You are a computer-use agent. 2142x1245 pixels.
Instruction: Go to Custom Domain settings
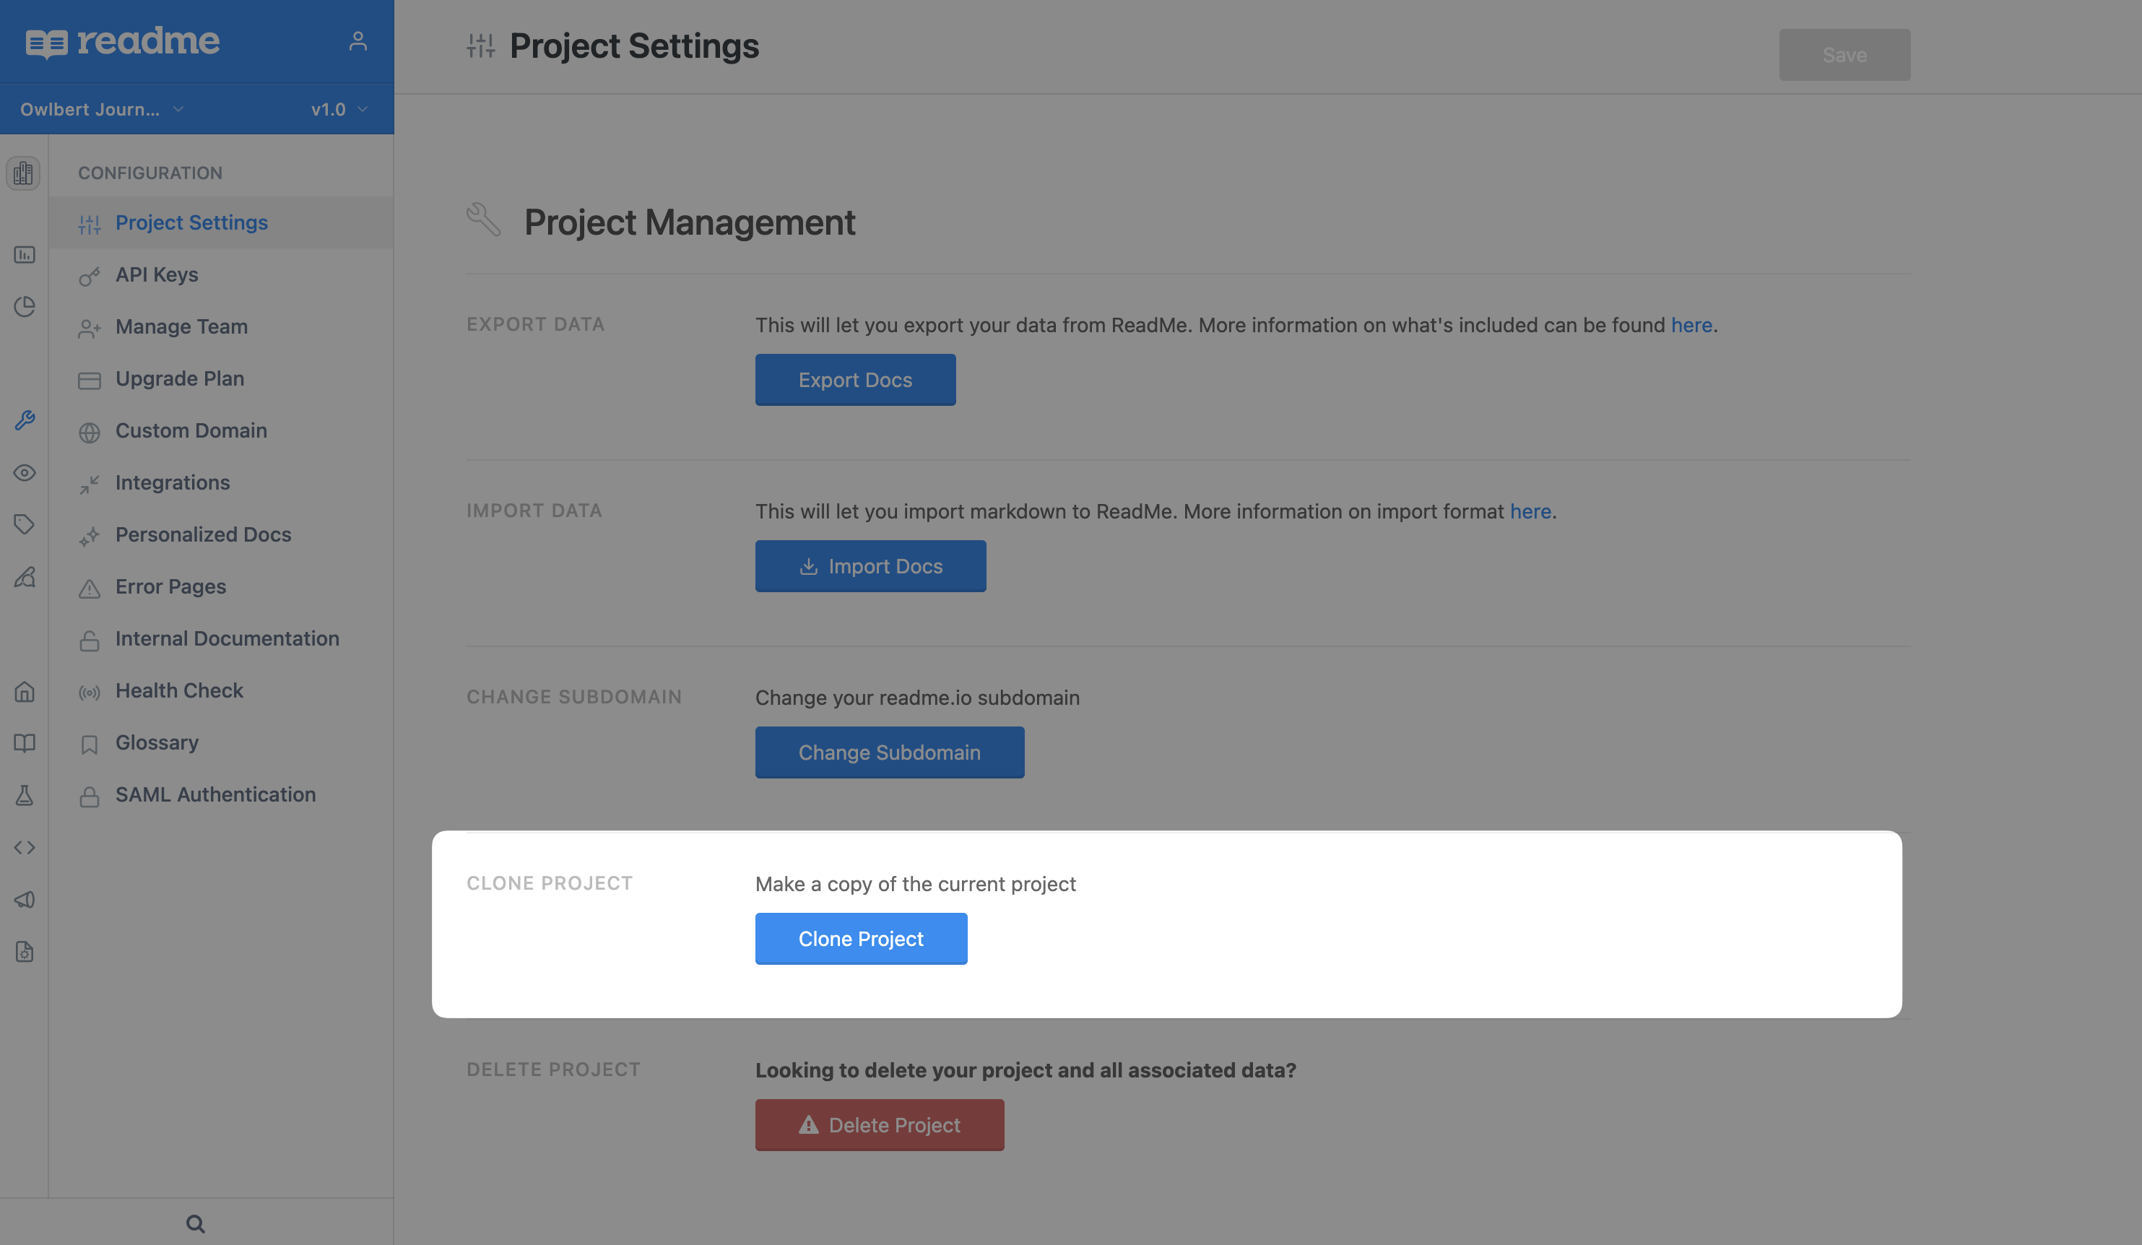pyautogui.click(x=191, y=430)
